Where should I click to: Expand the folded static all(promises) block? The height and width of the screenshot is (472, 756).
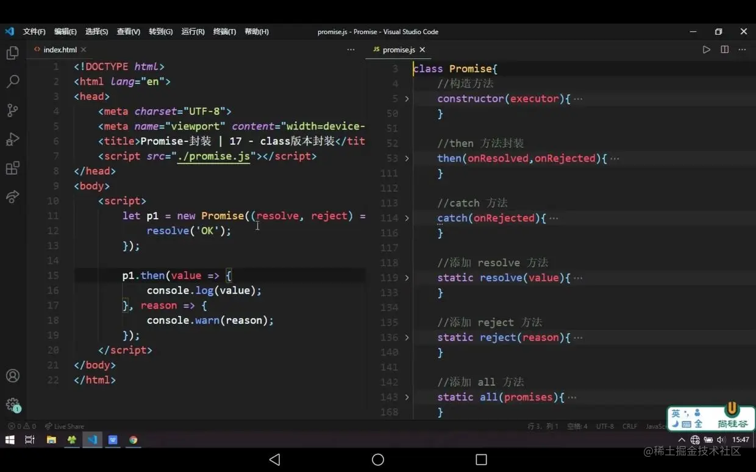(407, 397)
